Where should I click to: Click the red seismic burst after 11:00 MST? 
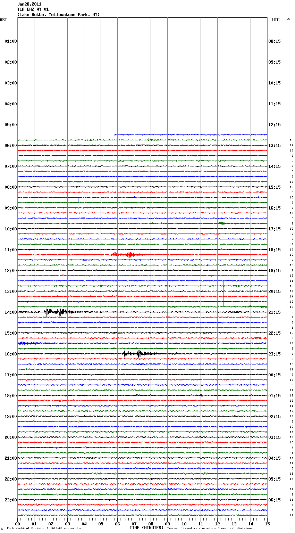[128, 255]
